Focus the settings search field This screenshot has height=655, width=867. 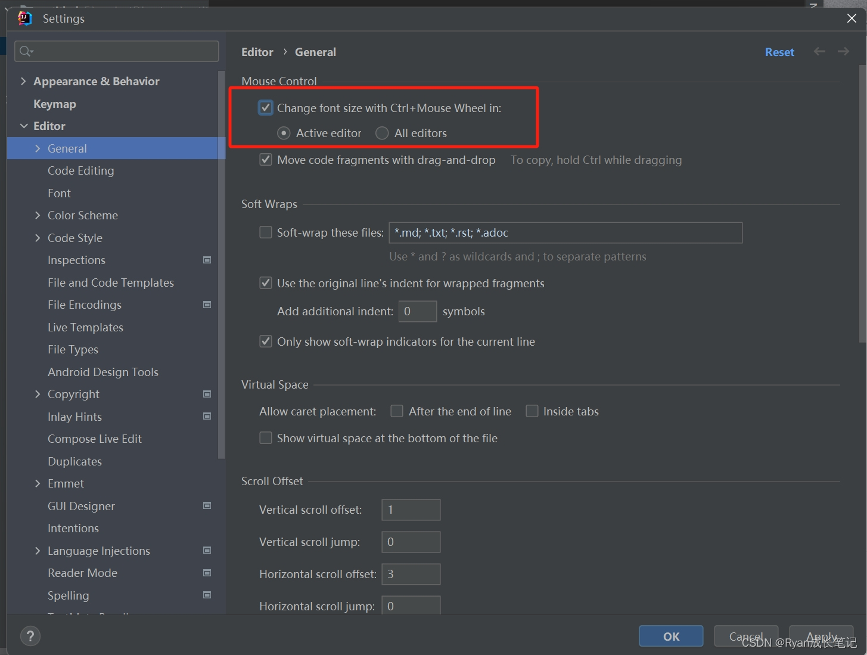tap(117, 51)
